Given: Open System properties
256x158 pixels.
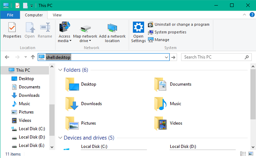Looking at the screenshot, I should (167, 32).
